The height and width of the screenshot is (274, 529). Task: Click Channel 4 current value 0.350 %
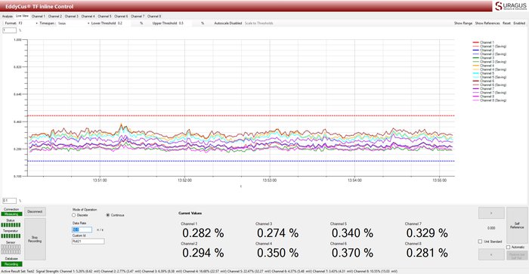coord(277,253)
